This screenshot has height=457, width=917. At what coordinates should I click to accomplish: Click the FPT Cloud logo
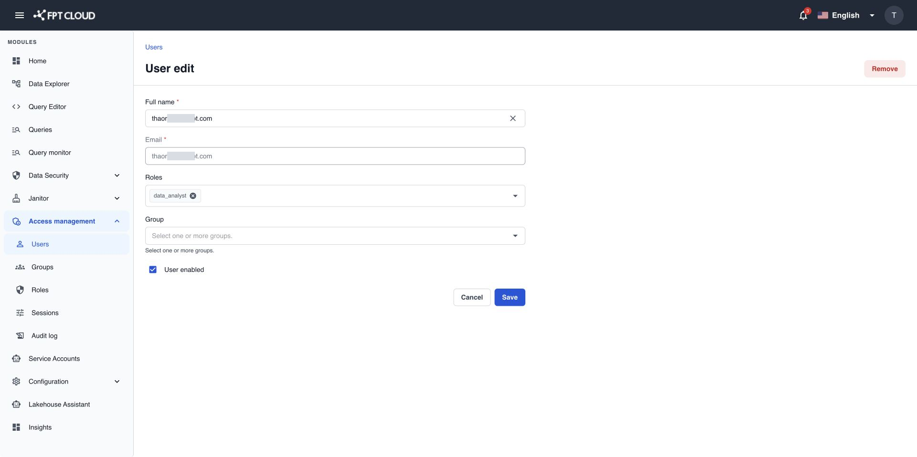[64, 15]
